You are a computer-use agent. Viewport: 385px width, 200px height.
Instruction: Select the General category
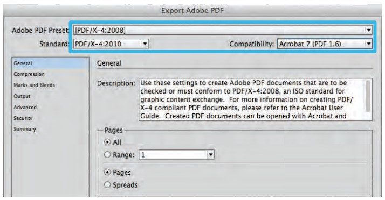50,63
